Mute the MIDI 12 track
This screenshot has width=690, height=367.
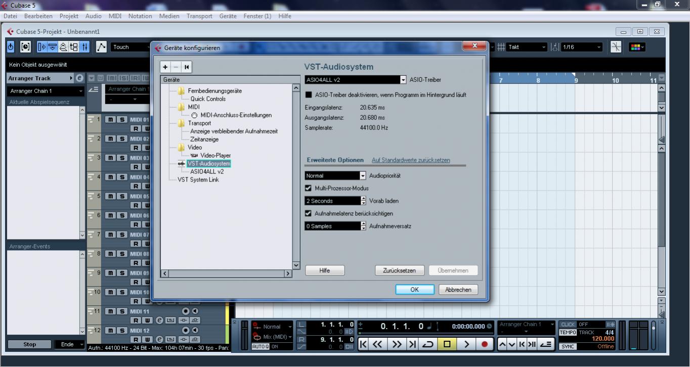(110, 331)
